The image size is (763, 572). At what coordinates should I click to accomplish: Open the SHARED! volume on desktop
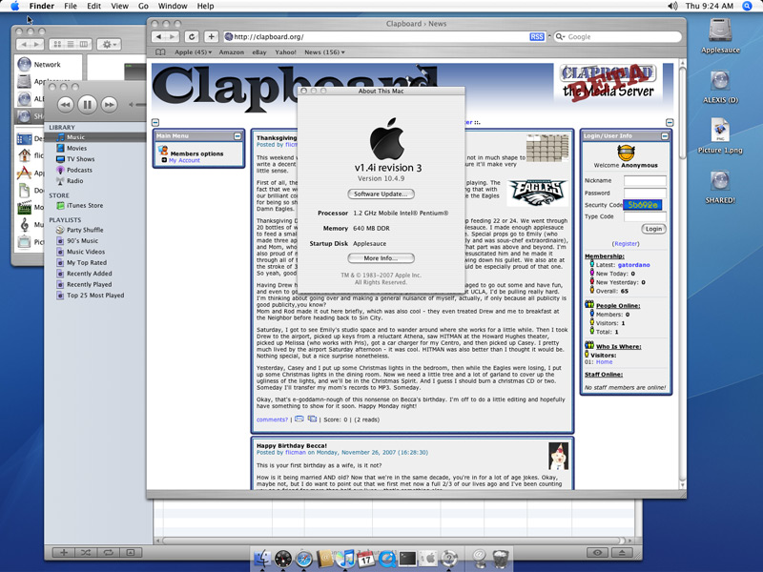click(720, 187)
